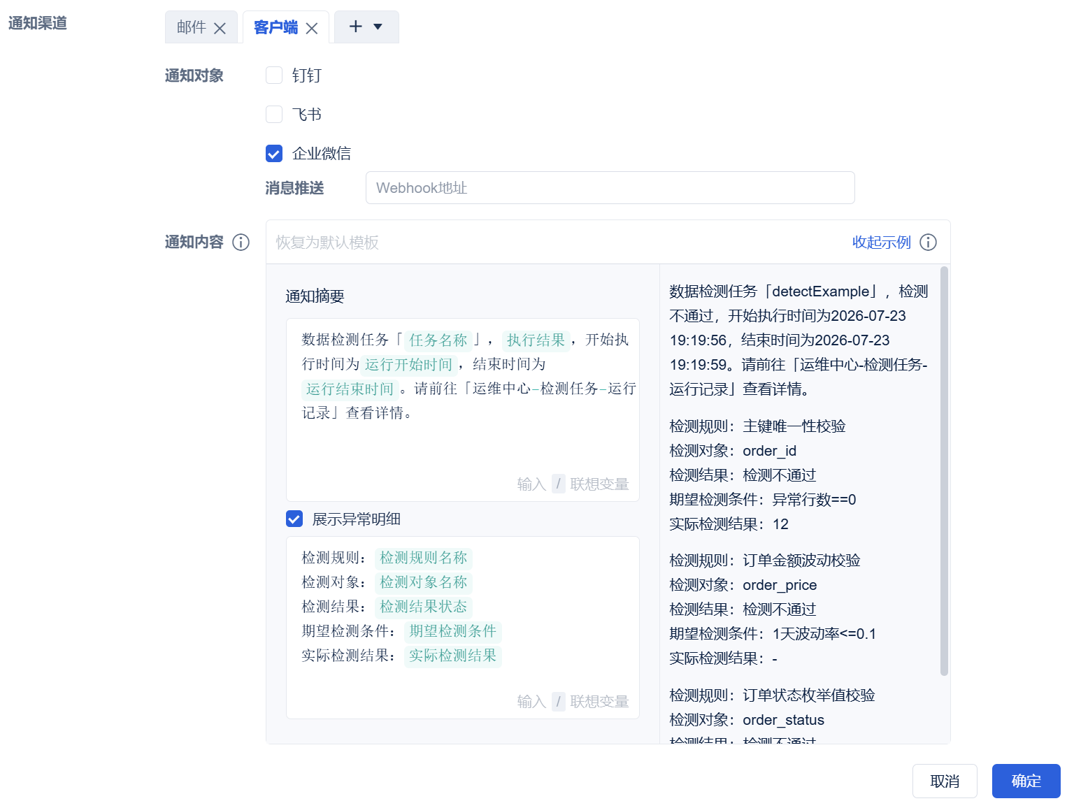Expand the add-channel dropdown arrow
The image size is (1067, 801).
(x=378, y=27)
